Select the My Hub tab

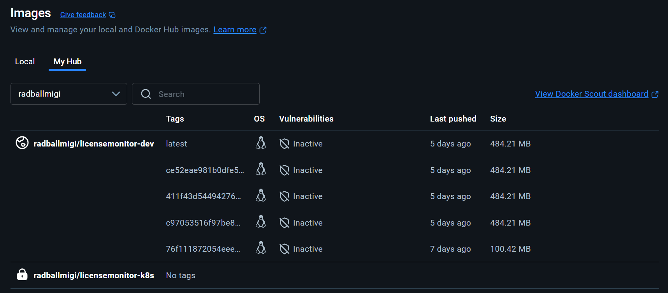coord(67,62)
